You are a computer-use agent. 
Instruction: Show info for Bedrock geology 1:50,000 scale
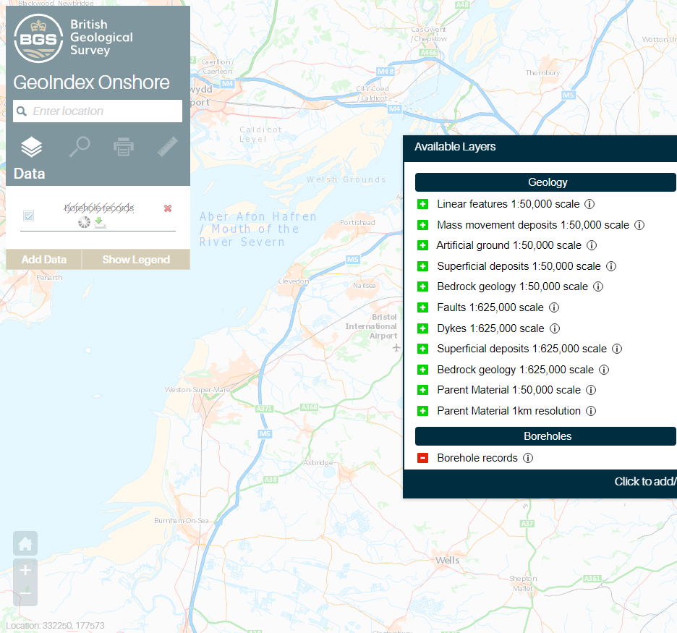(598, 286)
